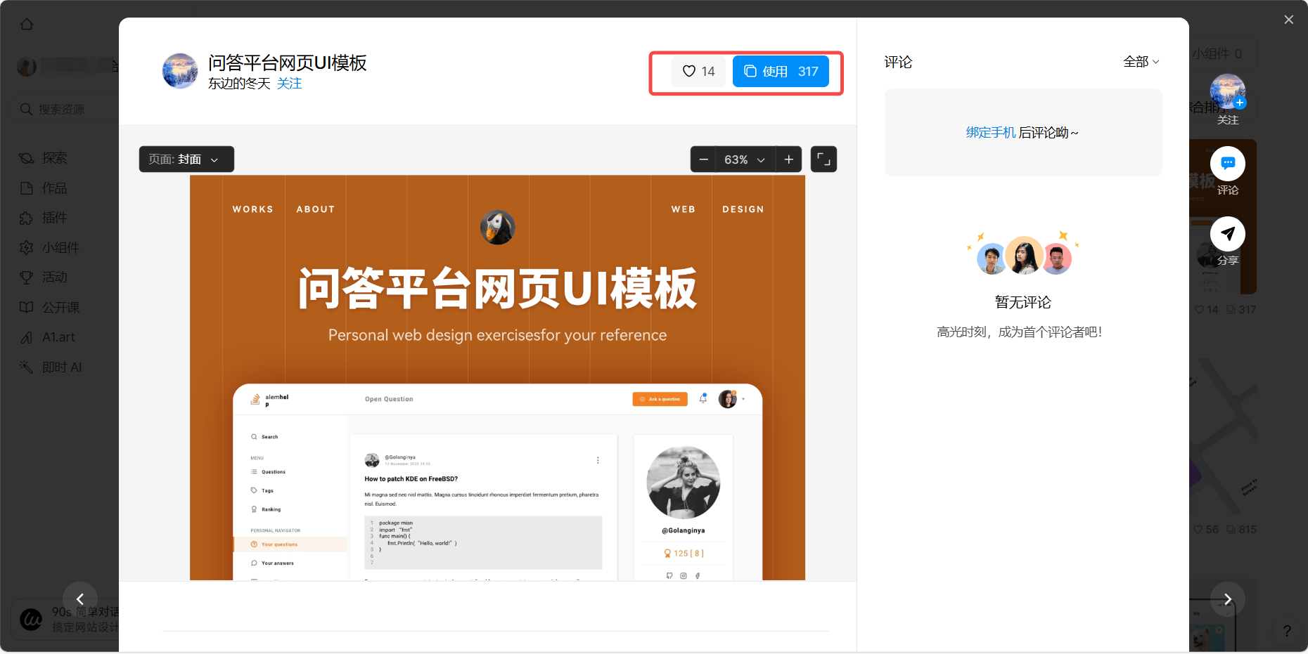Open the 页面: 封面 page dropdown

[x=186, y=159]
